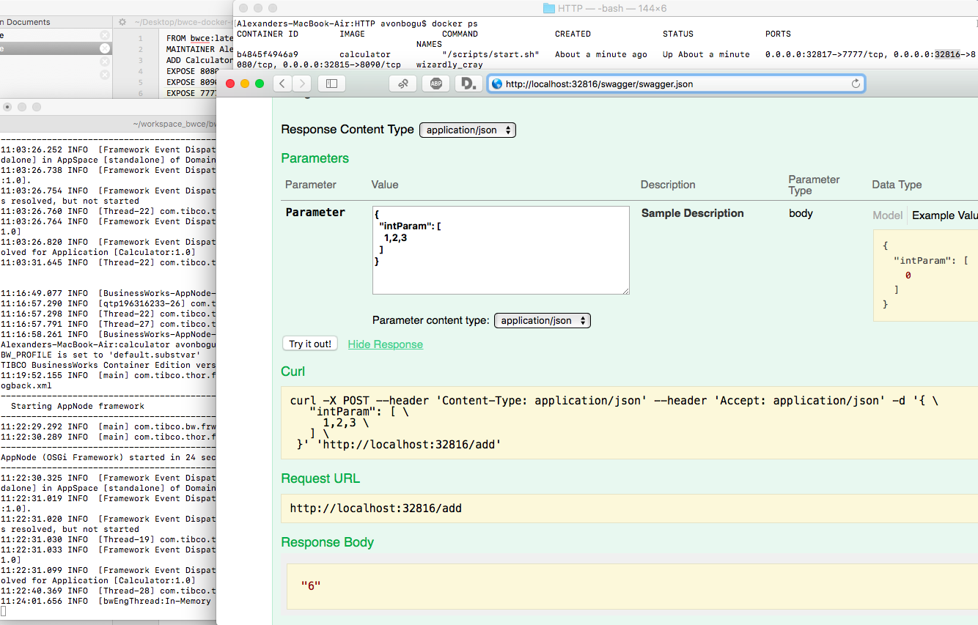The height and width of the screenshot is (625, 978).
Task: Click the Safari back navigation arrow
Action: pyautogui.click(x=283, y=84)
